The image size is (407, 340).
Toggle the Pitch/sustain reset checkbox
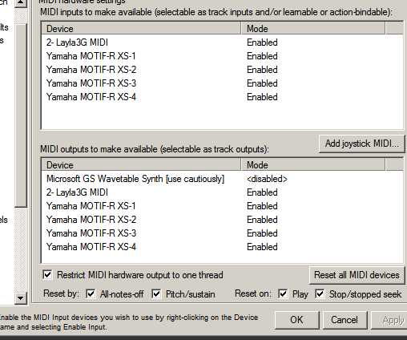pyautogui.click(x=156, y=294)
